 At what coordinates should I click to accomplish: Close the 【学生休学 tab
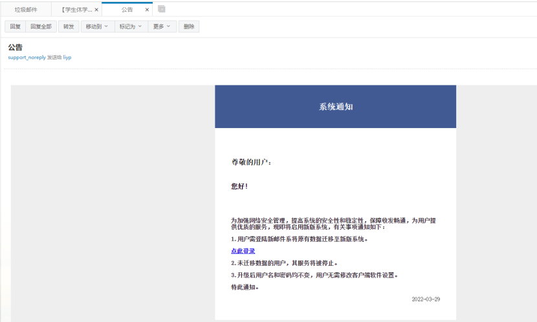[96, 10]
